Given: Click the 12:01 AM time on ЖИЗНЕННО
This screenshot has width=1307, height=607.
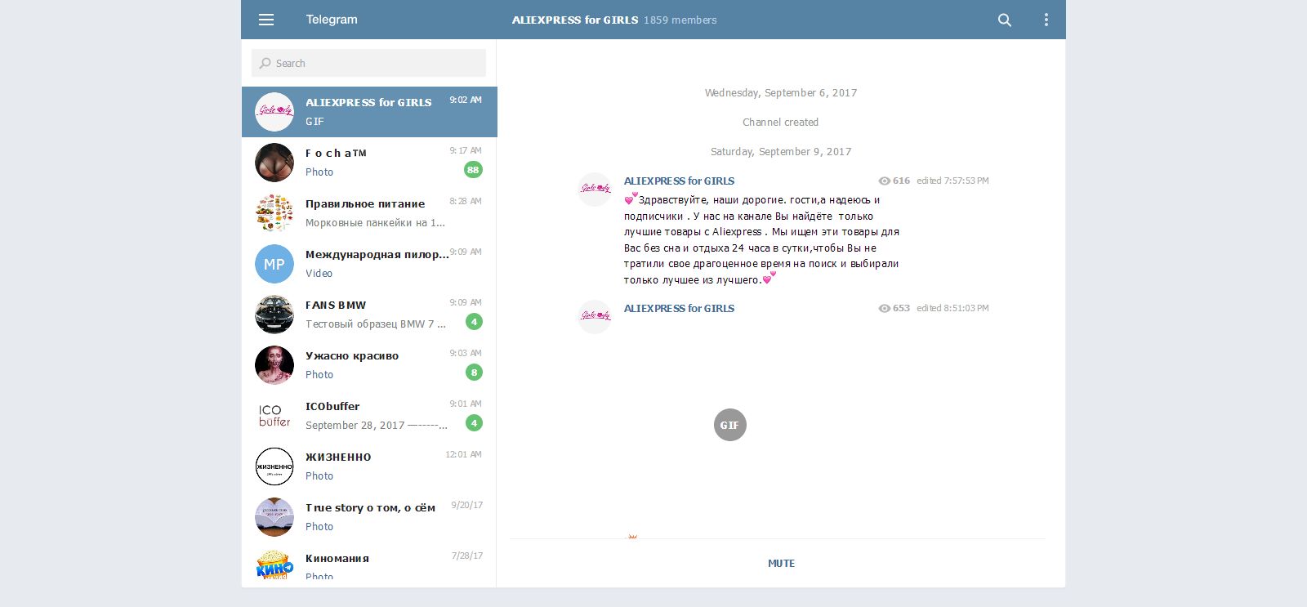Looking at the screenshot, I should pyautogui.click(x=463, y=455).
